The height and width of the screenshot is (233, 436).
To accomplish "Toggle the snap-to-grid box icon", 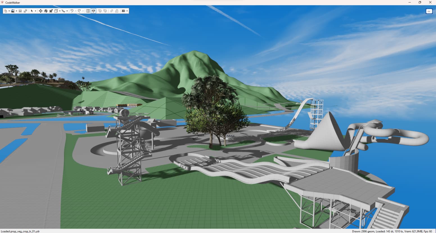I will click(x=56, y=11).
